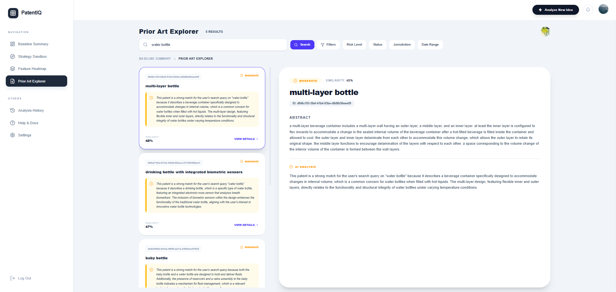Click the 47% similarity value
Viewport: 616px width, 292px height.
(149, 227)
